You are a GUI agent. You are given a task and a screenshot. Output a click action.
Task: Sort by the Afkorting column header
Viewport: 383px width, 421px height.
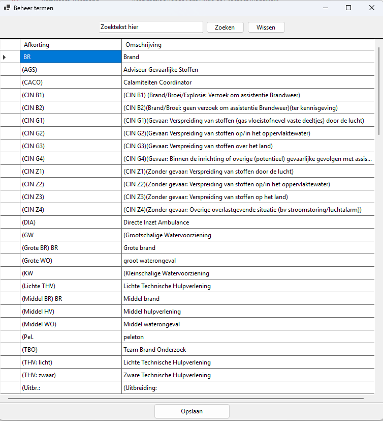point(71,45)
